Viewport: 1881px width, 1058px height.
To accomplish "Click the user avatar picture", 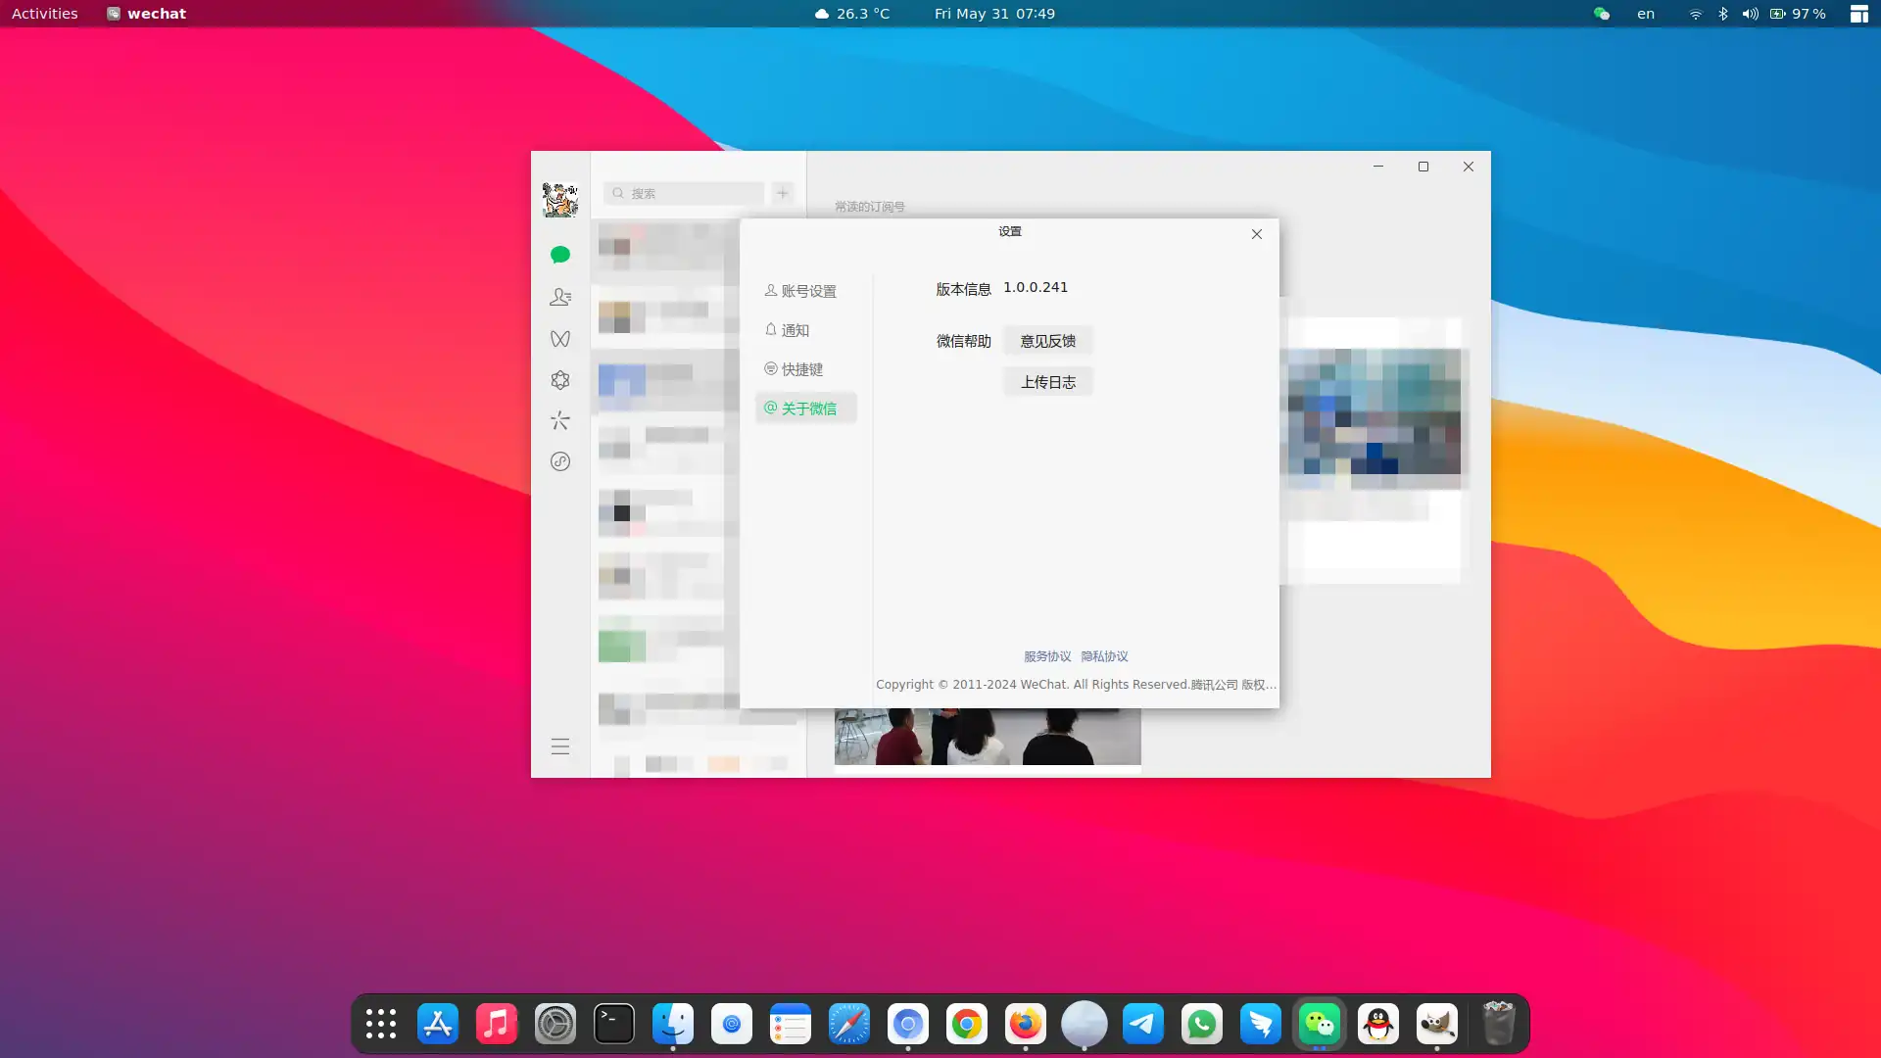I will (x=560, y=199).
